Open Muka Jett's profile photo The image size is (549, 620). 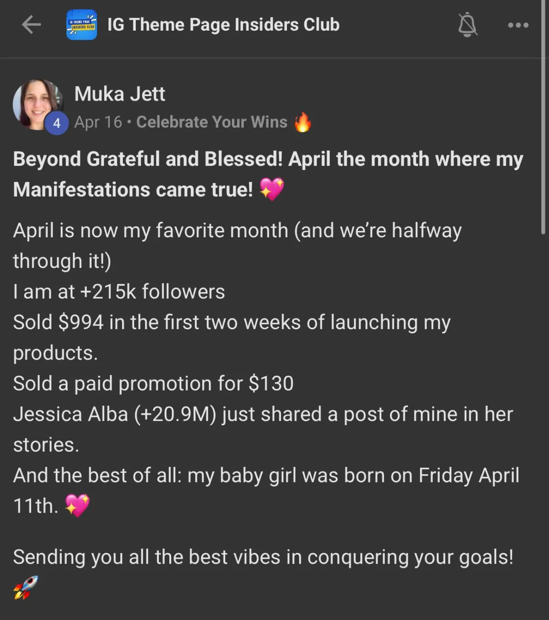38,105
